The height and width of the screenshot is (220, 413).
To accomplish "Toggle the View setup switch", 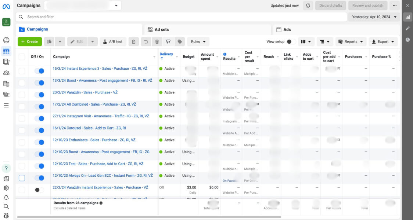I will pyautogui.click(x=291, y=41).
